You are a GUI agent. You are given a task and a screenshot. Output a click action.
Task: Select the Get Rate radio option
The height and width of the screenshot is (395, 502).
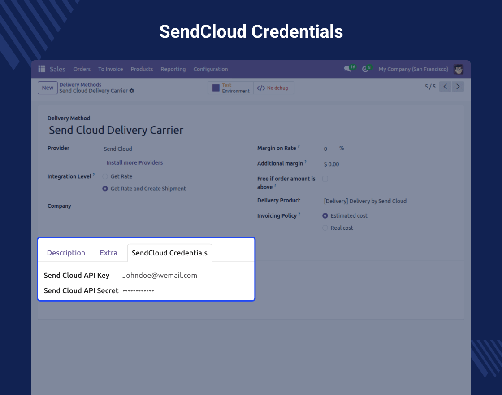tap(105, 176)
